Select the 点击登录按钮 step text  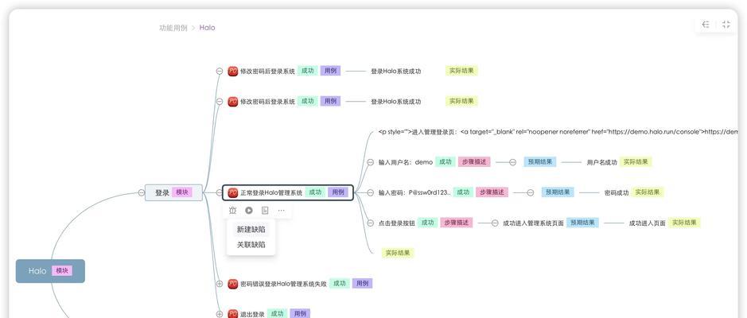[397, 223]
